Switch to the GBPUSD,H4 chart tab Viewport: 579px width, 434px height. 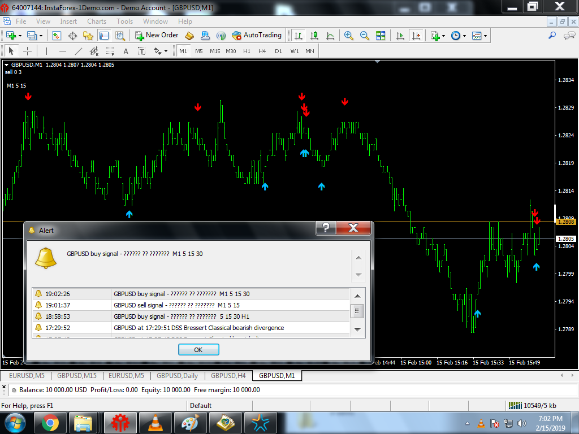pos(228,376)
